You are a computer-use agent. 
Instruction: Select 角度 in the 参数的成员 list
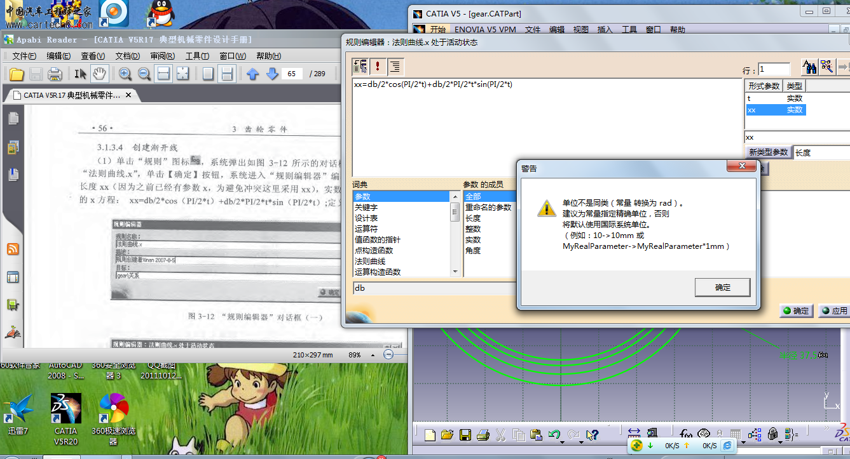474,251
